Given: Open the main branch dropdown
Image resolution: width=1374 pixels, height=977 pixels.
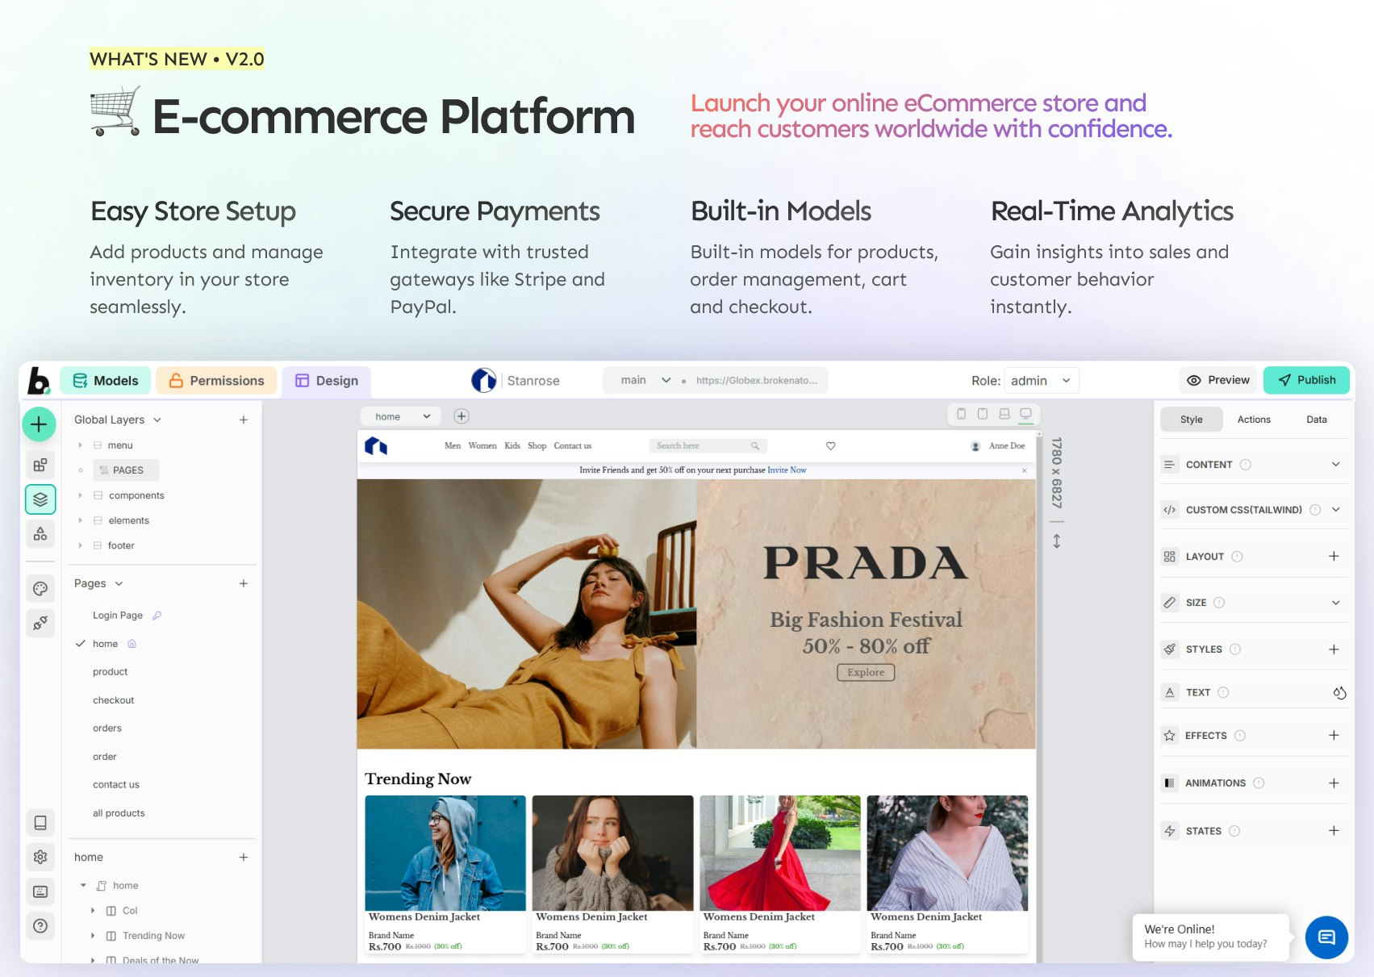Looking at the screenshot, I should pyautogui.click(x=645, y=380).
